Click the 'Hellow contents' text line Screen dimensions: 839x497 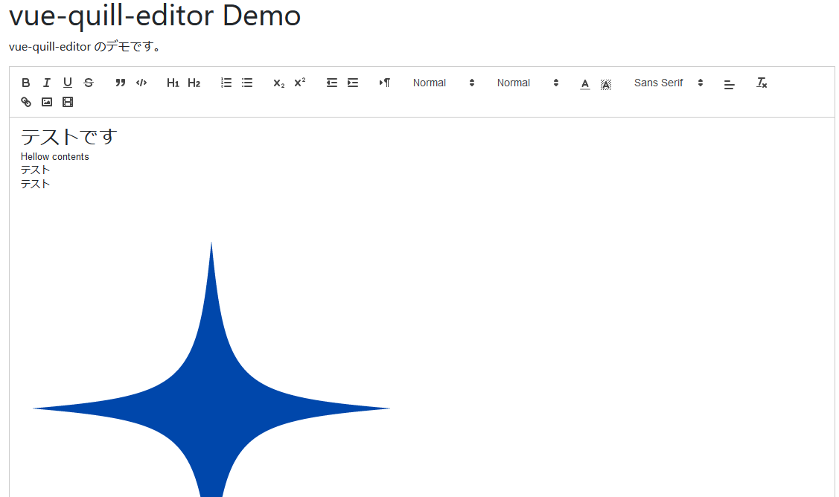pos(54,157)
